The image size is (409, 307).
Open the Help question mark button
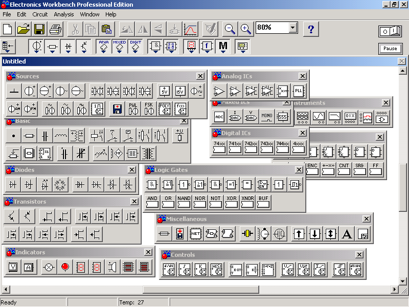click(x=311, y=29)
